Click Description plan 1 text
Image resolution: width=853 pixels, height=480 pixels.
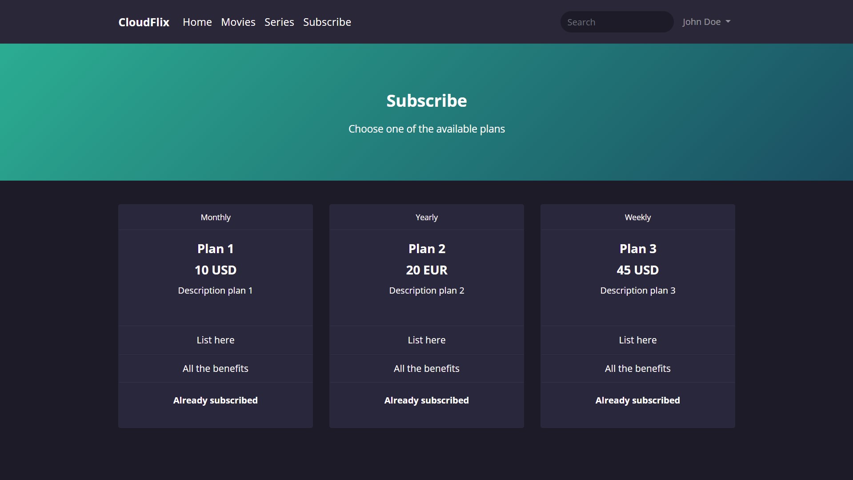click(x=216, y=290)
